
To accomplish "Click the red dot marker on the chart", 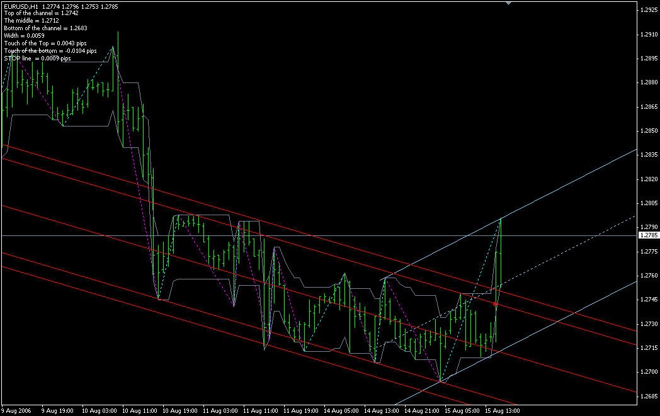I will (x=495, y=304).
